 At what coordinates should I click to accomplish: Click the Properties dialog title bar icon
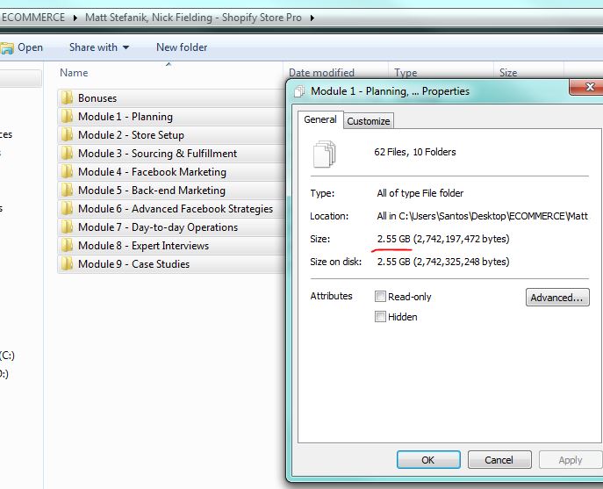click(x=299, y=91)
